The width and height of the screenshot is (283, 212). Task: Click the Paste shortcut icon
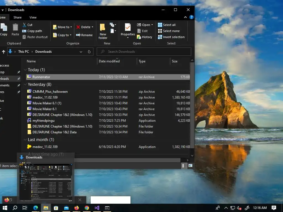coord(24,37)
